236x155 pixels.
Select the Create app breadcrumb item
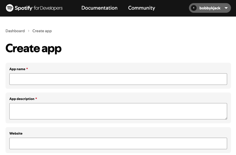click(x=42, y=31)
